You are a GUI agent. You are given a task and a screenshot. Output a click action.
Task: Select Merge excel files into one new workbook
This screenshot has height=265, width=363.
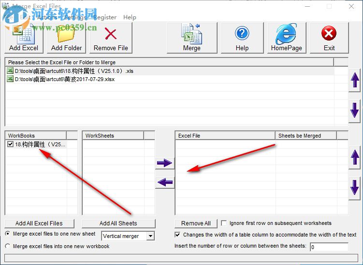coord(8,246)
